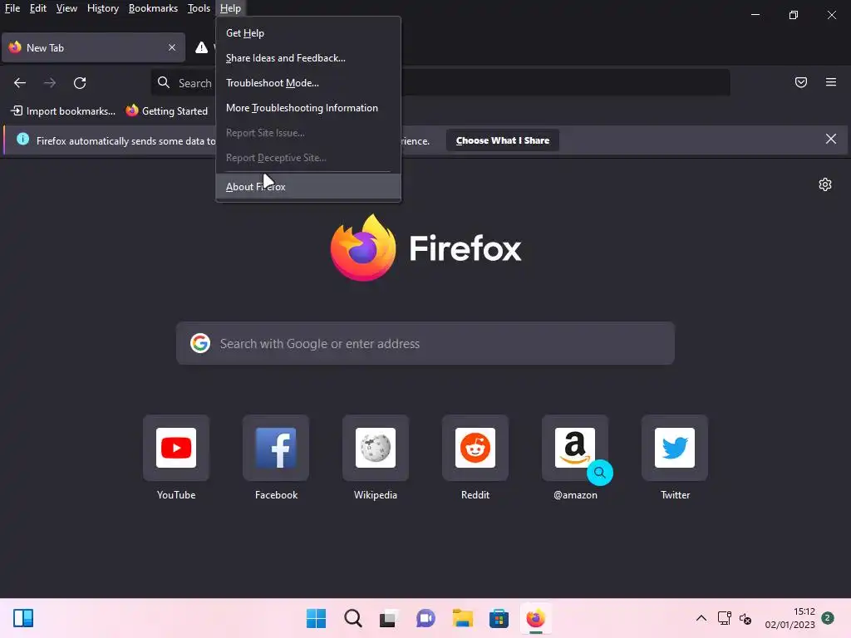The image size is (851, 638).
Task: Open the Bookmarks menu
Action: pyautogui.click(x=153, y=8)
